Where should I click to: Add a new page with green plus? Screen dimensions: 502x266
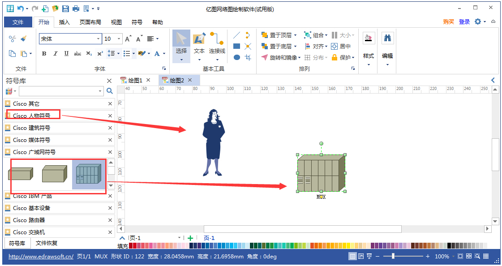click(x=190, y=238)
